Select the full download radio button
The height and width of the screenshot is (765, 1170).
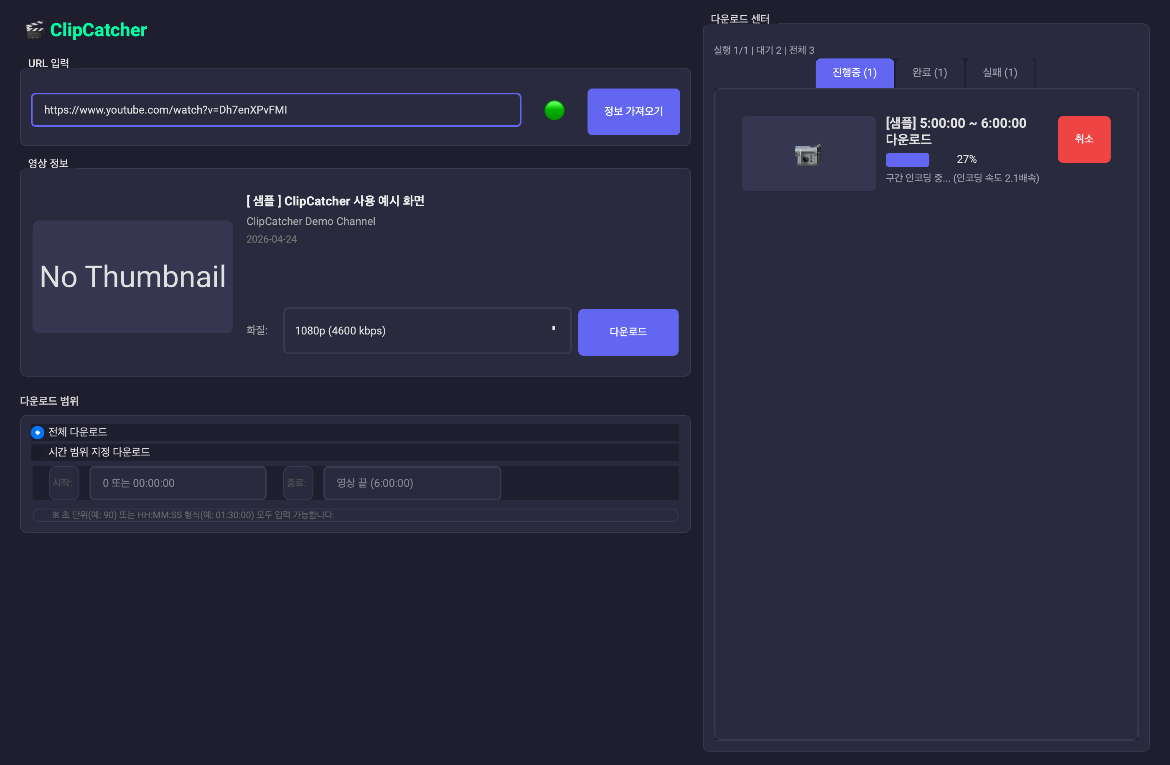[x=37, y=432]
